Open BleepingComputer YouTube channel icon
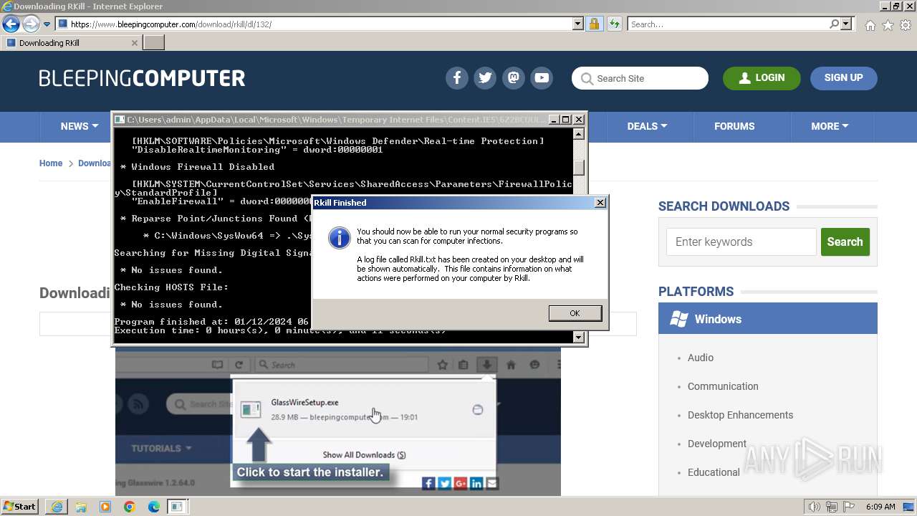This screenshot has height=516, width=917. tap(542, 78)
